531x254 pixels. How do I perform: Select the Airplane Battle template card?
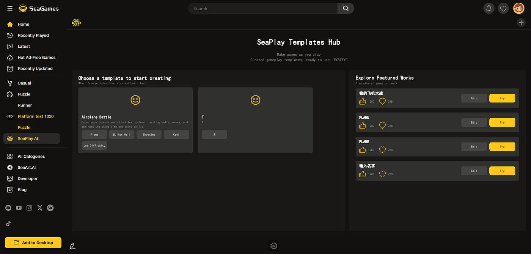tap(135, 120)
